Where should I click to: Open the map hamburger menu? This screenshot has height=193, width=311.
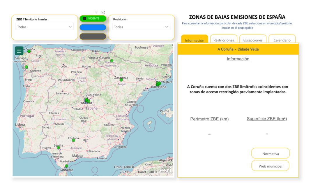pos(19,51)
